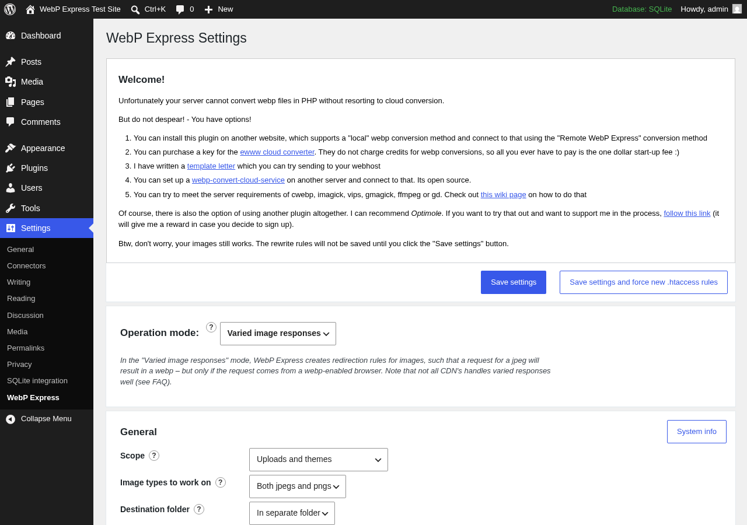Show help for Scope setting
Viewport: 747px width, 525px height.
pyautogui.click(x=154, y=456)
